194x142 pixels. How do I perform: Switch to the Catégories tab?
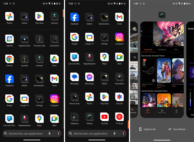coord(162,50)
